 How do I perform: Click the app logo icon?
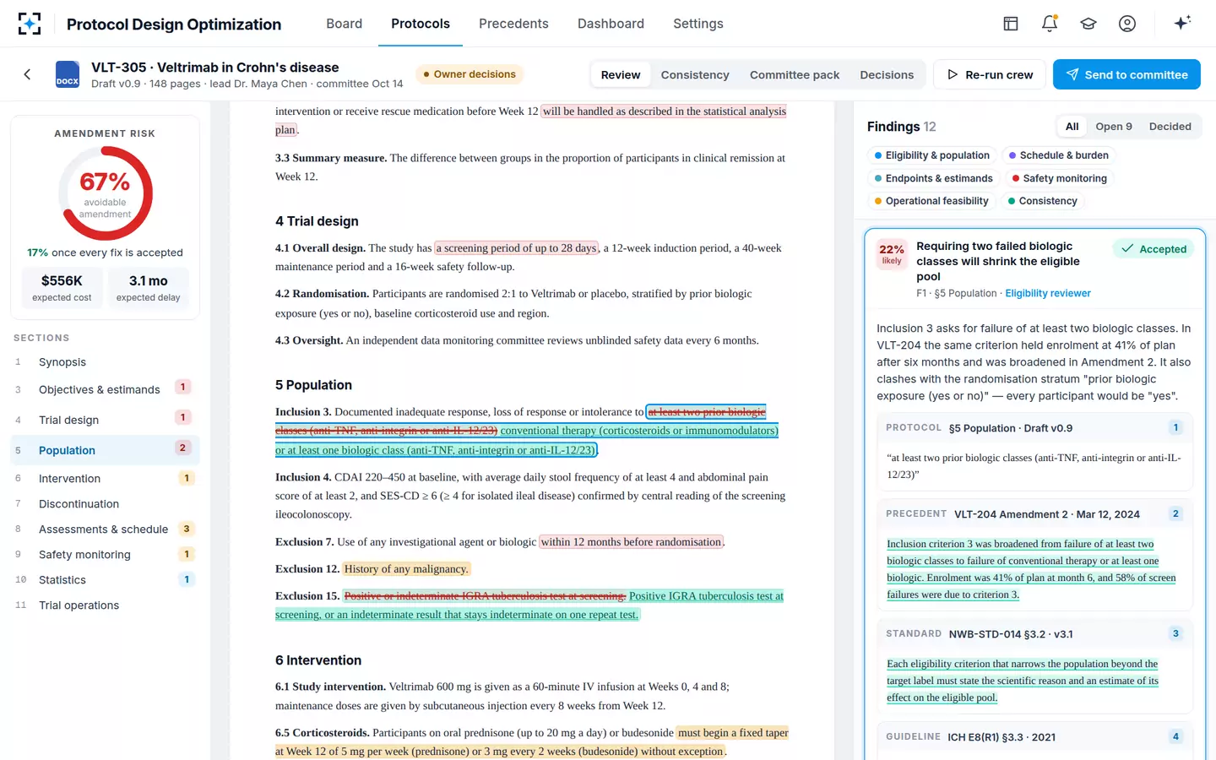(x=30, y=24)
